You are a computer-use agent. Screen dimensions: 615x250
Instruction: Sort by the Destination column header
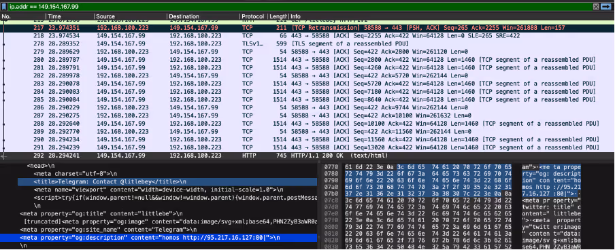(203, 16)
